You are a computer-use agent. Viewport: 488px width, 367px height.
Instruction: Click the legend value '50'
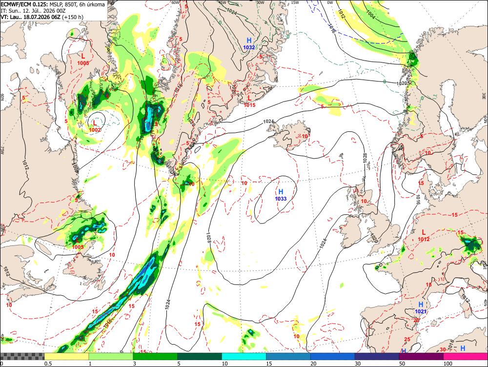click(x=402, y=364)
